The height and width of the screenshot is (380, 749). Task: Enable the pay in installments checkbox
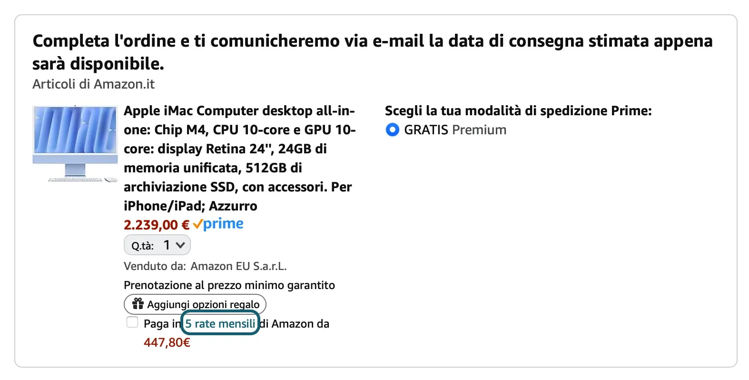(x=131, y=322)
